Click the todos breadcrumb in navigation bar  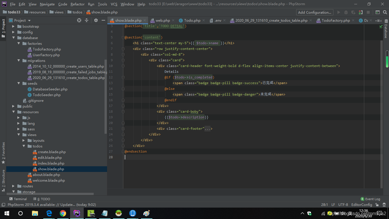click(75, 12)
